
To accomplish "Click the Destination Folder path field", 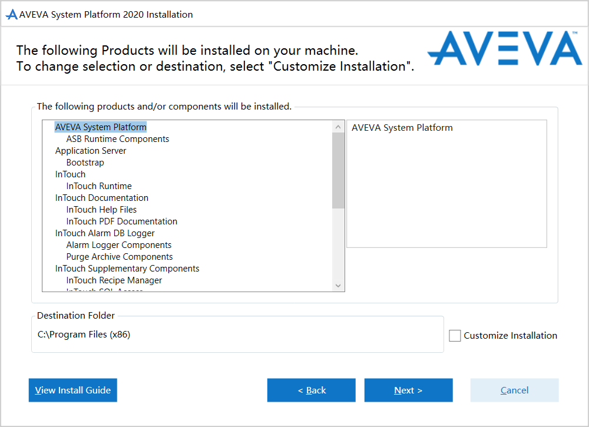I will (236, 335).
